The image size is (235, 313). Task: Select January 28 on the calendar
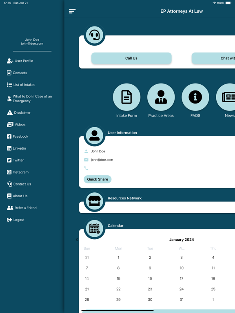pyautogui.click(x=87, y=300)
